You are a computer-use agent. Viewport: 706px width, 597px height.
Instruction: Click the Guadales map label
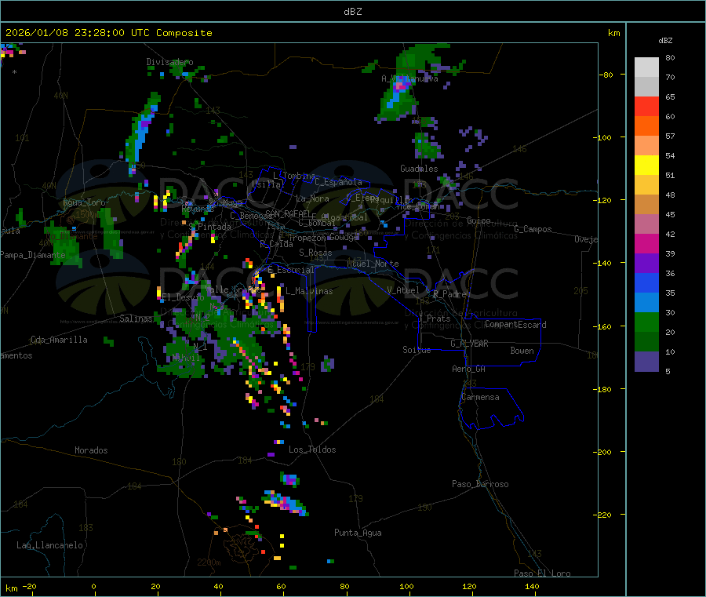[x=419, y=169]
